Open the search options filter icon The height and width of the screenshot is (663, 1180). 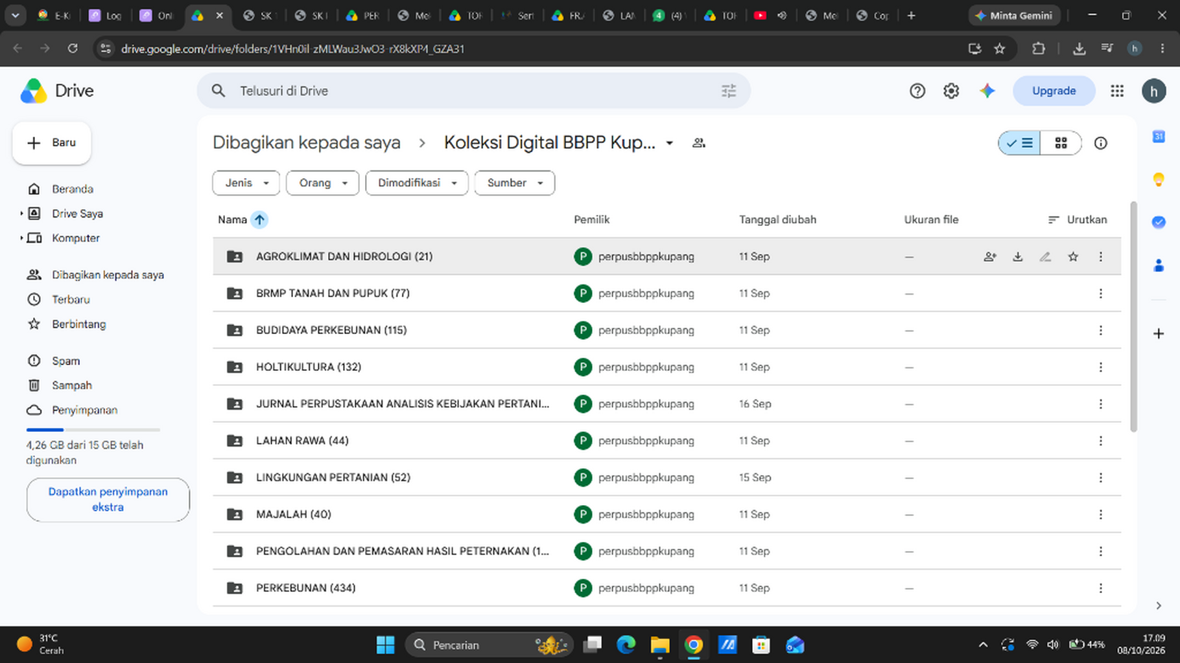point(729,91)
